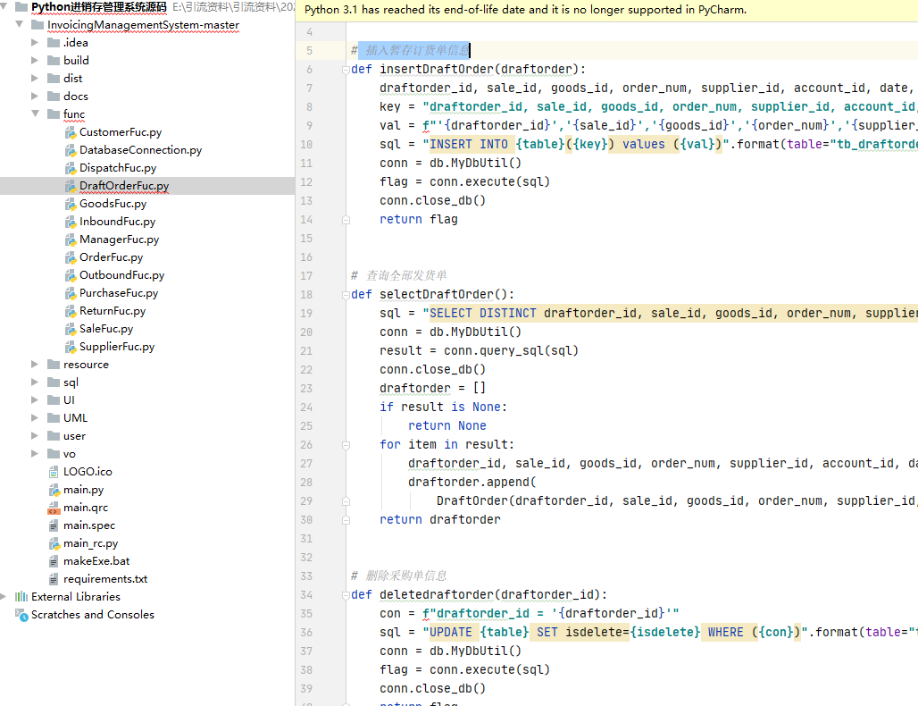Expand the .idea folder

pyautogui.click(x=35, y=42)
